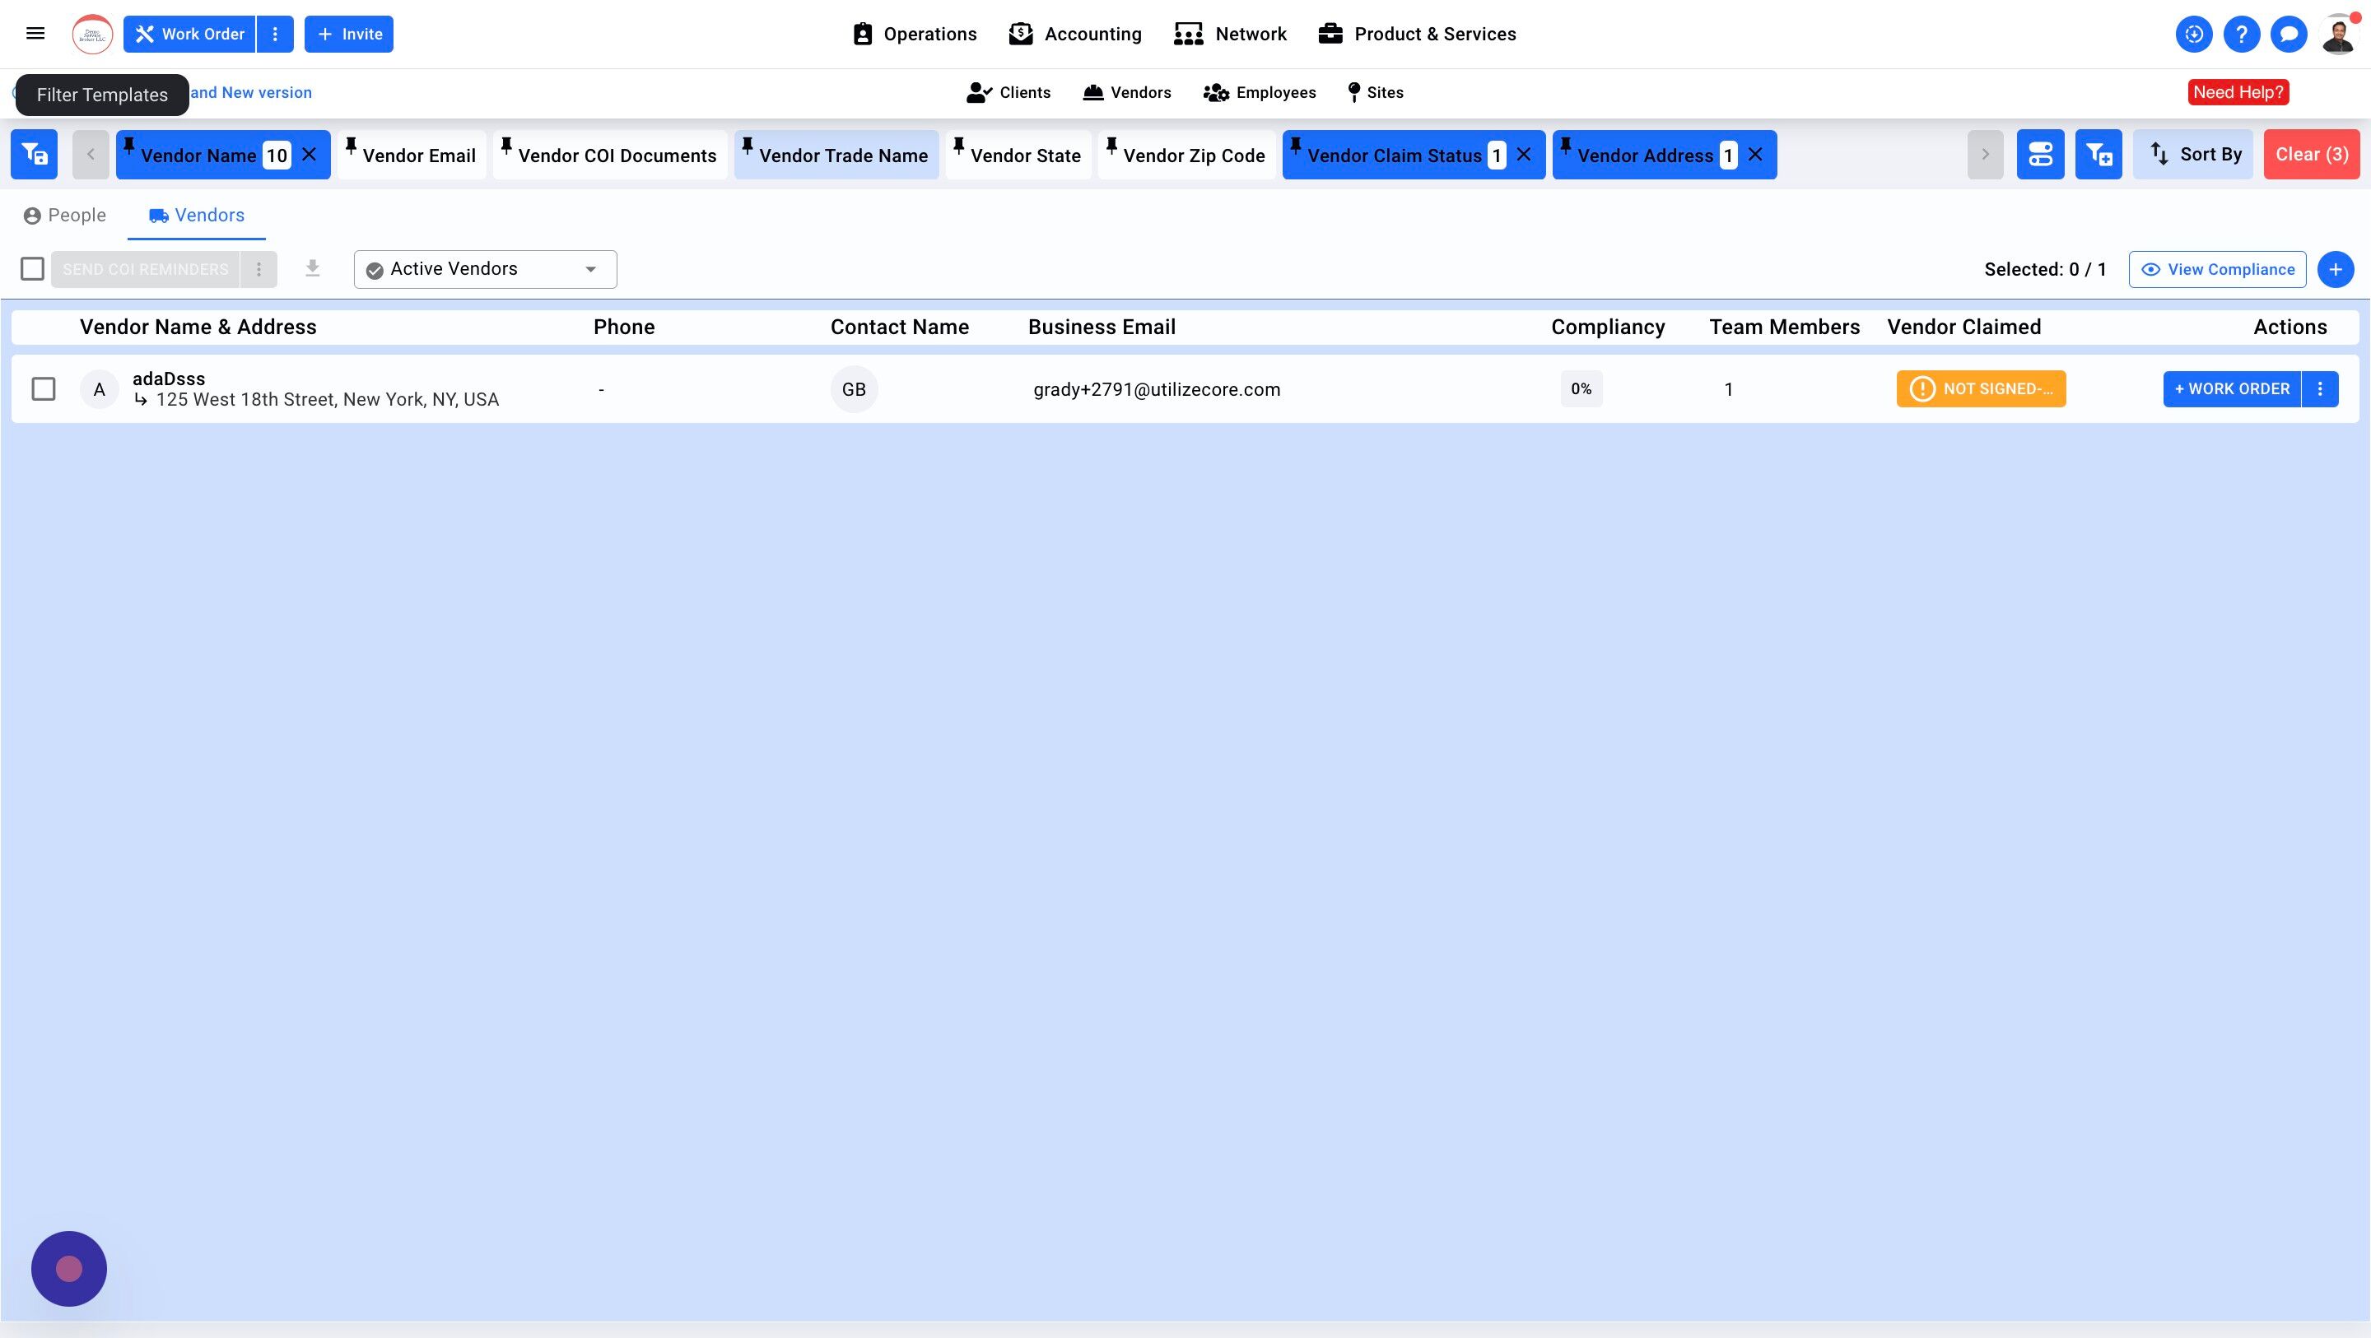This screenshot has width=2371, height=1338.
Task: Click the View Compliance button
Action: point(2216,270)
